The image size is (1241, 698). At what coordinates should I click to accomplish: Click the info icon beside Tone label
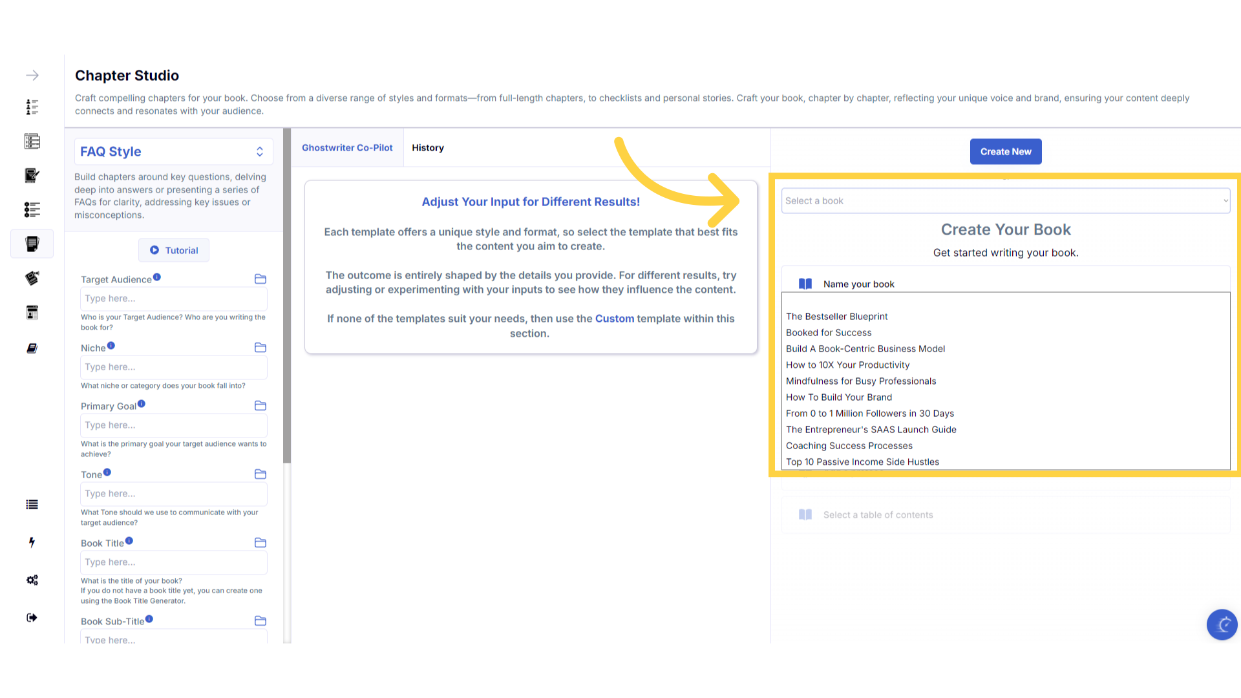coord(107,472)
